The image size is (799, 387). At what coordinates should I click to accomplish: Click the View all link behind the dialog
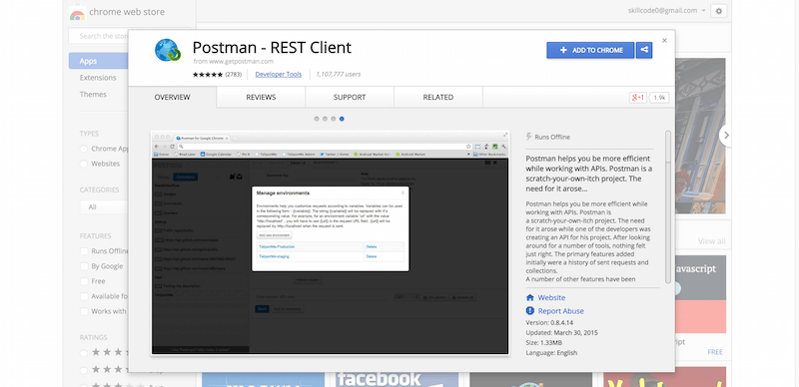[x=711, y=240]
